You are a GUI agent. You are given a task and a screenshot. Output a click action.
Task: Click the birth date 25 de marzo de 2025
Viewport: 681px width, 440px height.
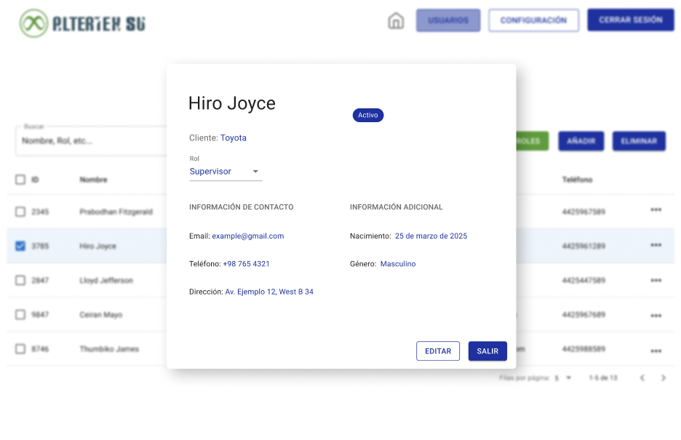click(x=431, y=236)
